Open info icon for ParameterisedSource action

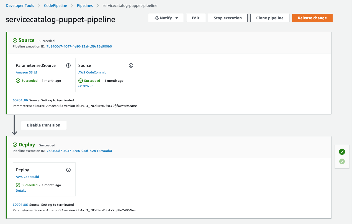point(68,65)
